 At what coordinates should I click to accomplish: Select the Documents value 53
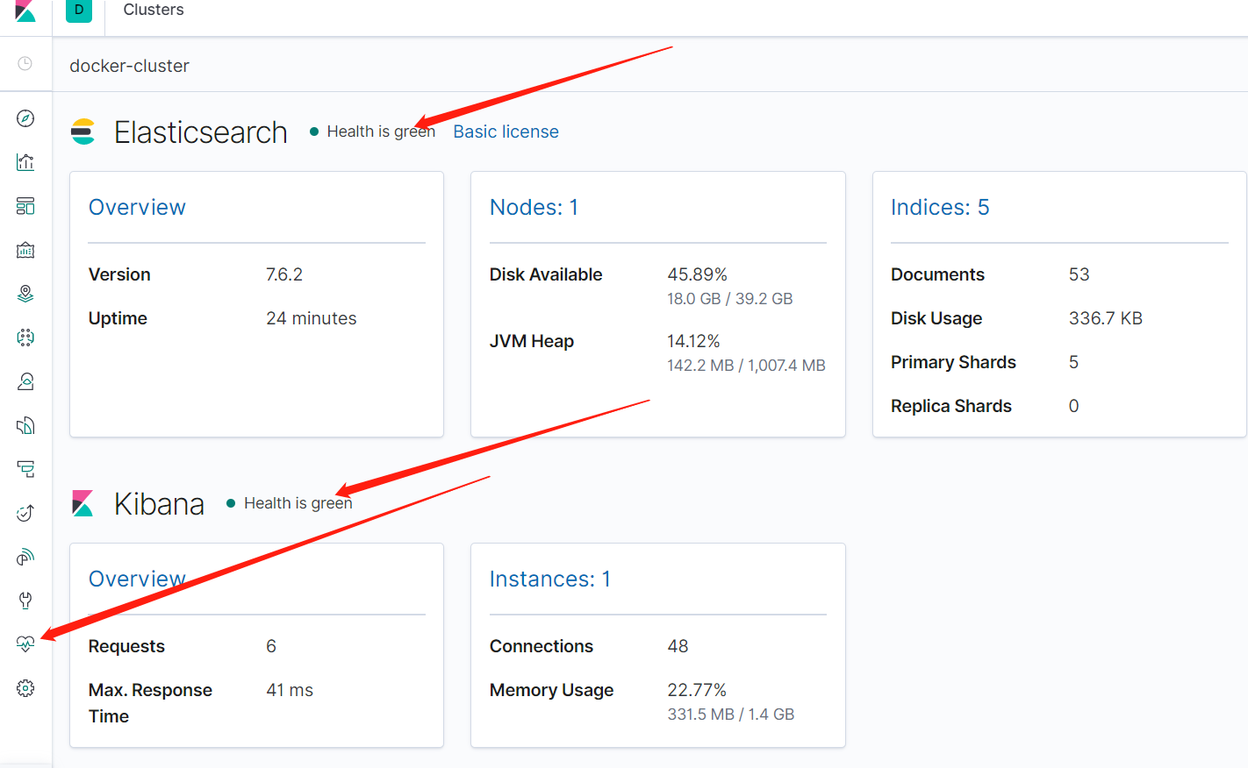1079,274
